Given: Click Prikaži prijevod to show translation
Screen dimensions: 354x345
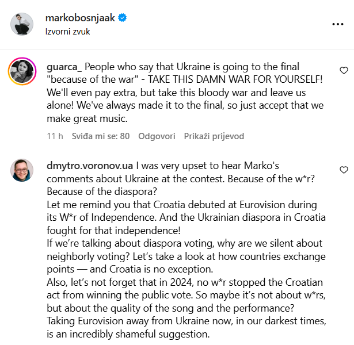Looking at the screenshot, I should (214, 136).
